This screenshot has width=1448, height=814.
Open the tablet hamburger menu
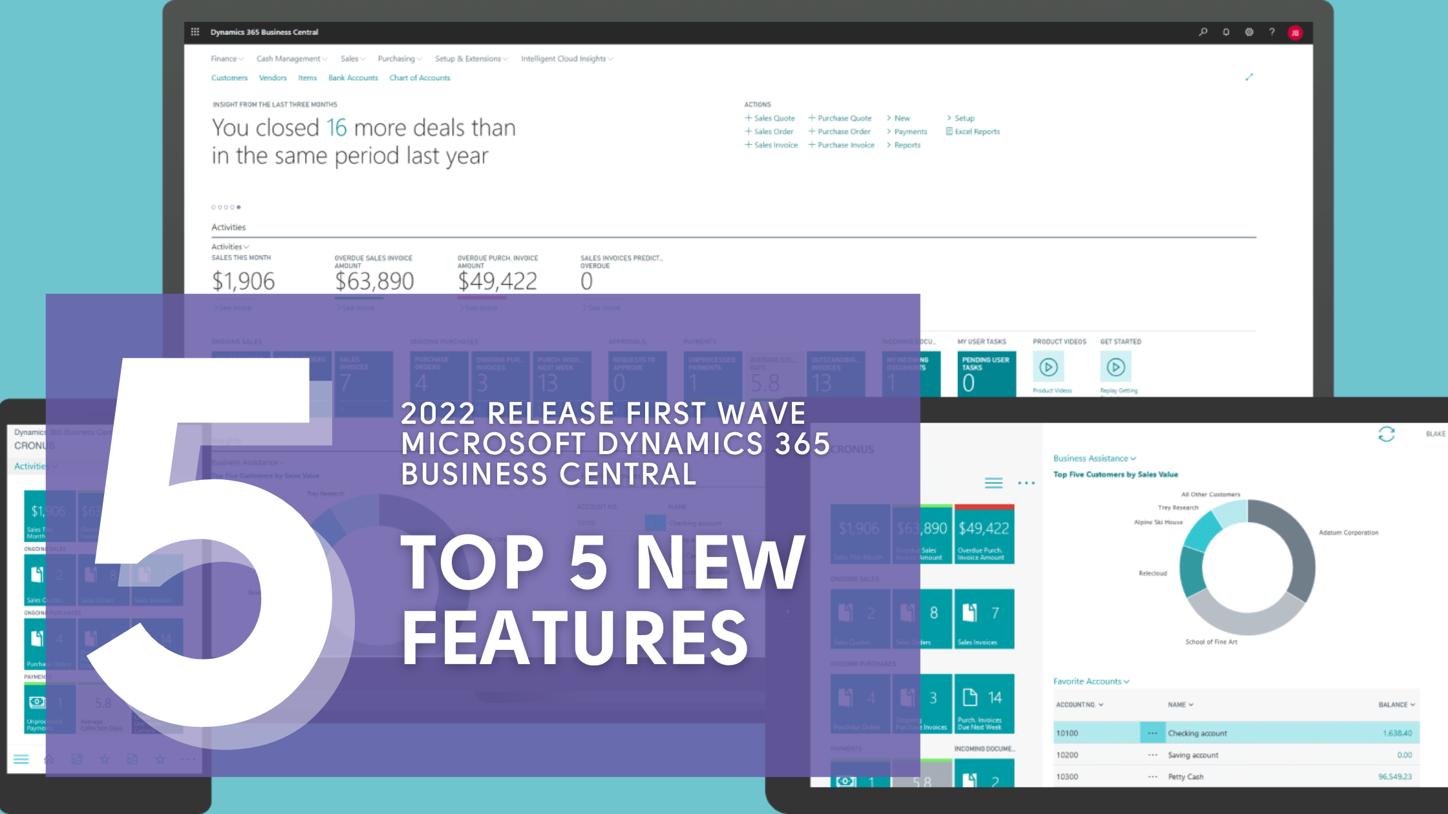[993, 483]
